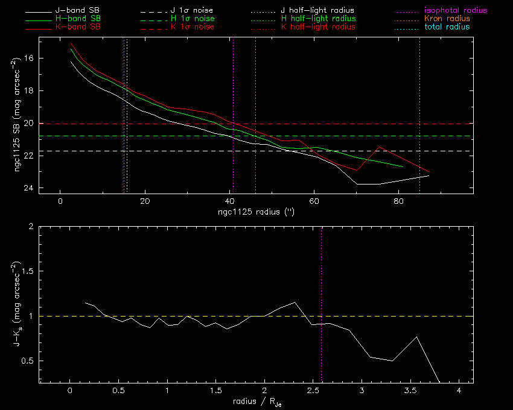Click the 'J 1σ noise' legend label

[192, 10]
